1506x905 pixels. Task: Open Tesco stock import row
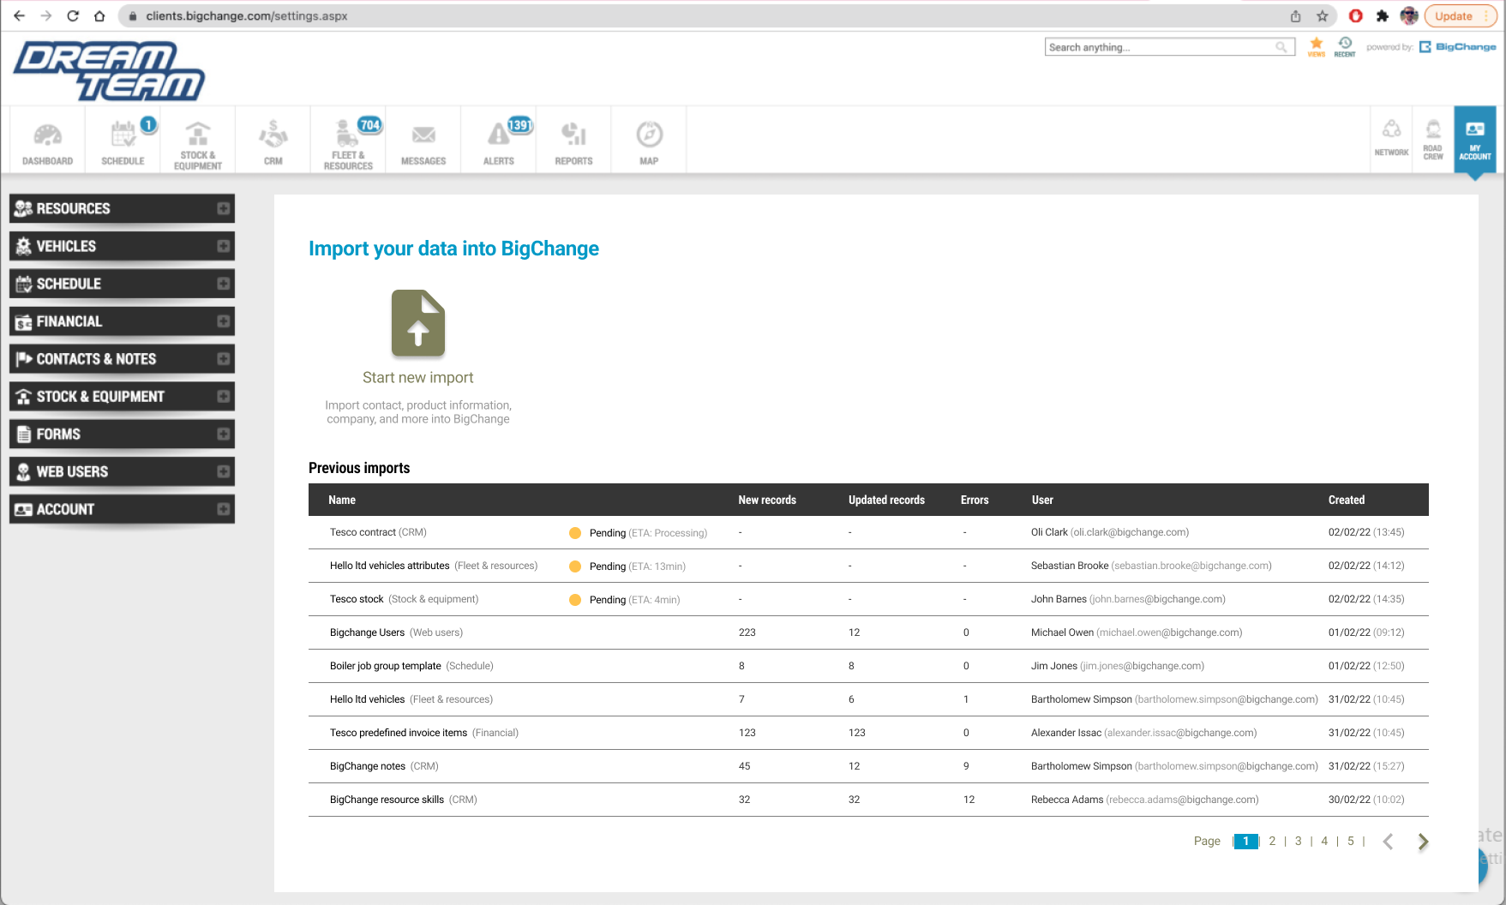point(868,599)
